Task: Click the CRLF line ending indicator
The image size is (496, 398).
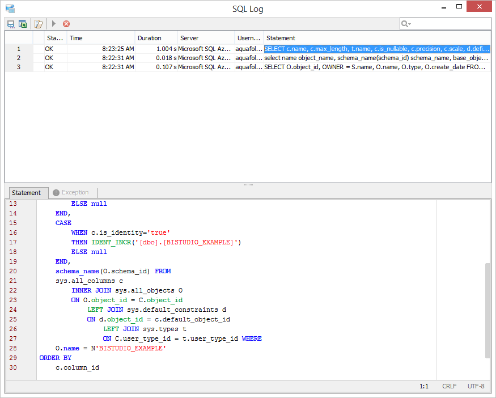Action: (x=449, y=386)
